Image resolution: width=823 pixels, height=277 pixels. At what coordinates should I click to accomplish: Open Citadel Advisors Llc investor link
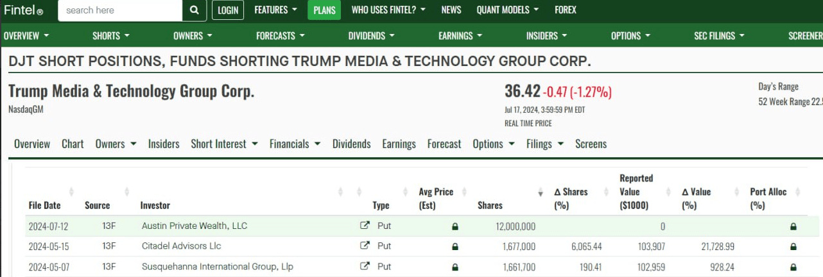tap(181, 246)
